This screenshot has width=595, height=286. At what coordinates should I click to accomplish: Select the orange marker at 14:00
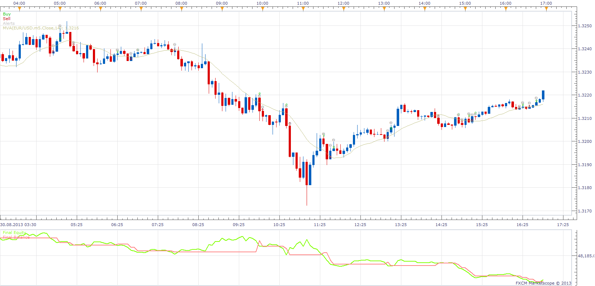click(x=425, y=9)
